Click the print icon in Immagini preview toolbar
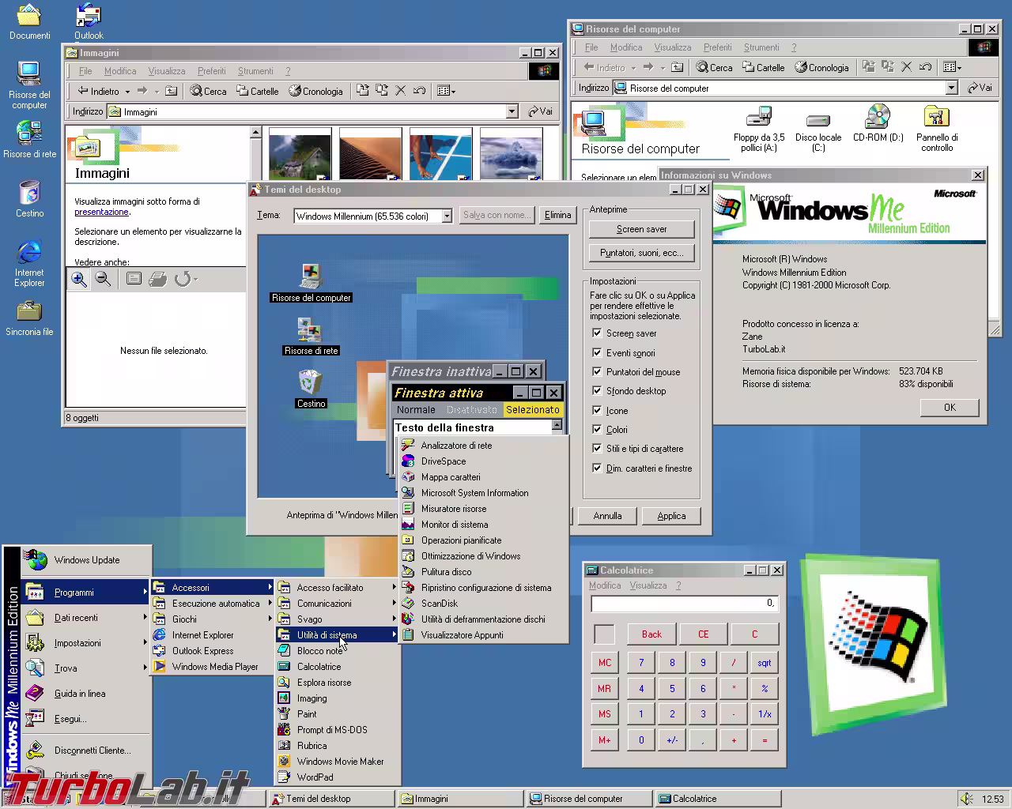The image size is (1012, 809). [x=158, y=279]
